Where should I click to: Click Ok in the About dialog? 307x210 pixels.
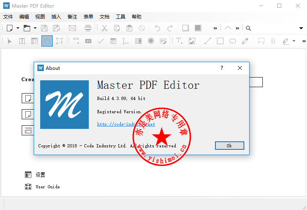(229, 146)
